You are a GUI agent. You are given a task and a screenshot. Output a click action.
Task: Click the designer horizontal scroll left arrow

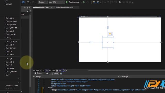(x=67, y=71)
